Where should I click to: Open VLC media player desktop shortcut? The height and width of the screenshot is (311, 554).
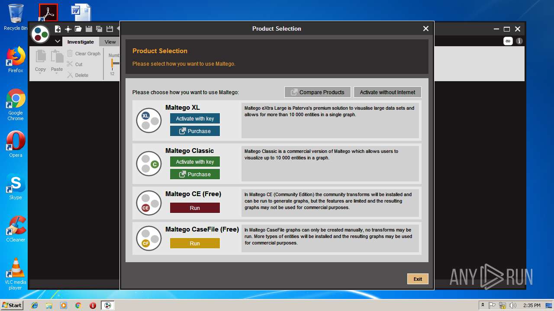[16, 274]
